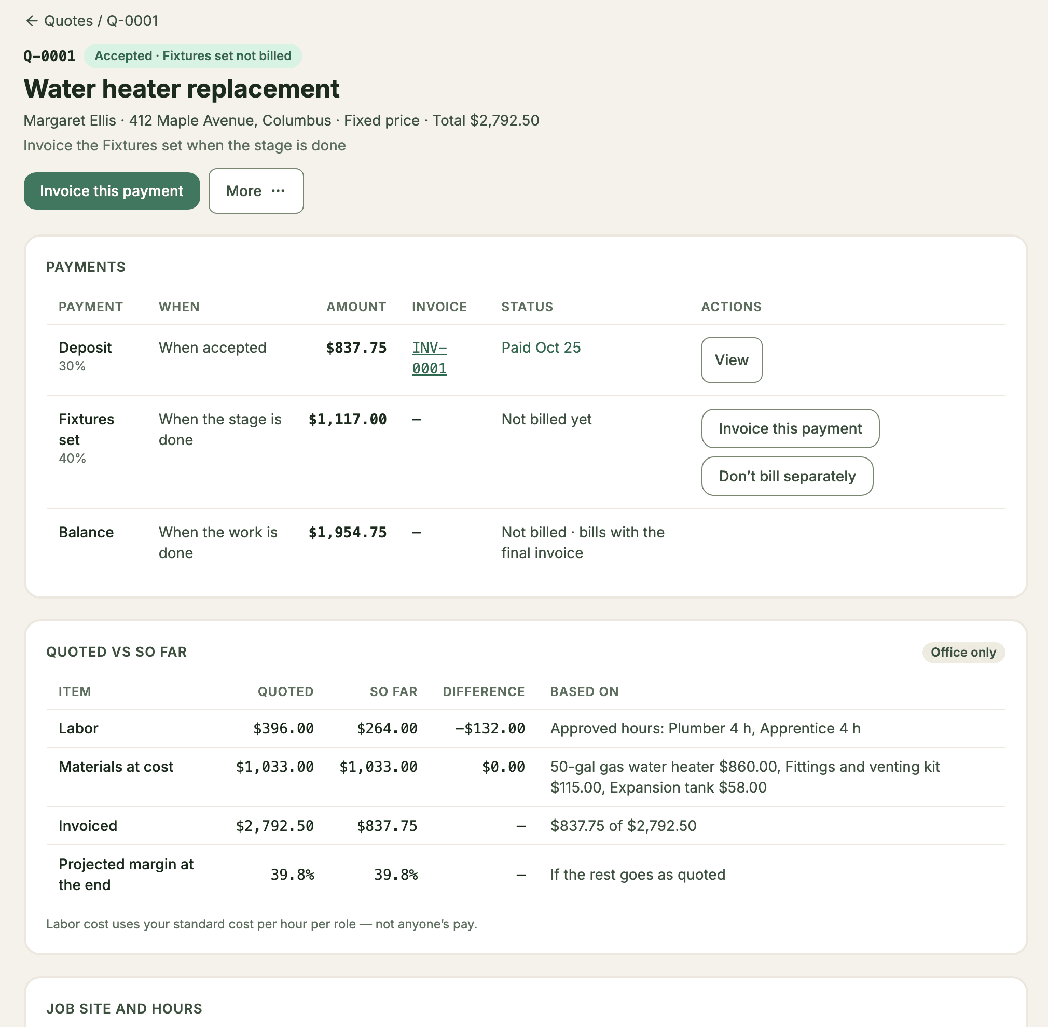
Task: Click 'If the rest goes as quoted'
Action: coord(638,875)
